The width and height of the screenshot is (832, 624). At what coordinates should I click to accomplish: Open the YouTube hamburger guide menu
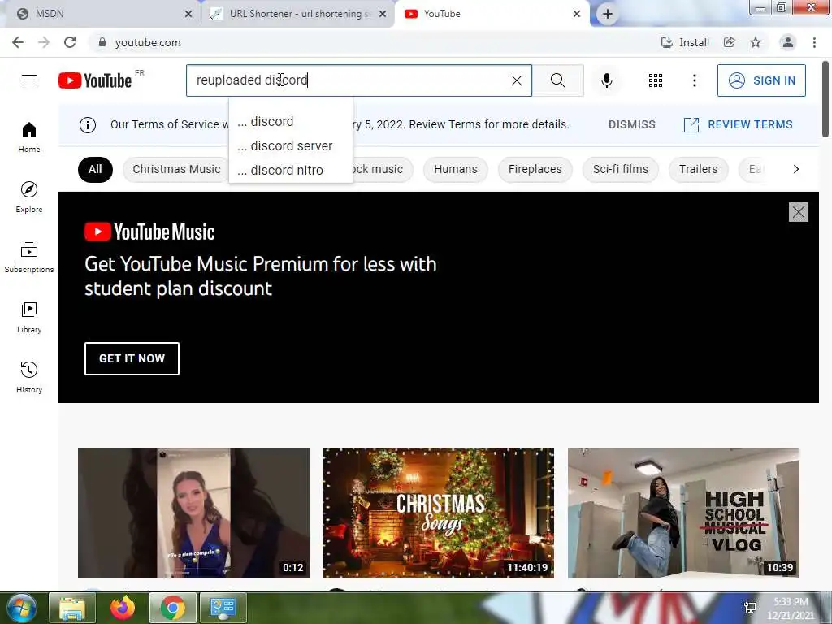pyautogui.click(x=29, y=80)
